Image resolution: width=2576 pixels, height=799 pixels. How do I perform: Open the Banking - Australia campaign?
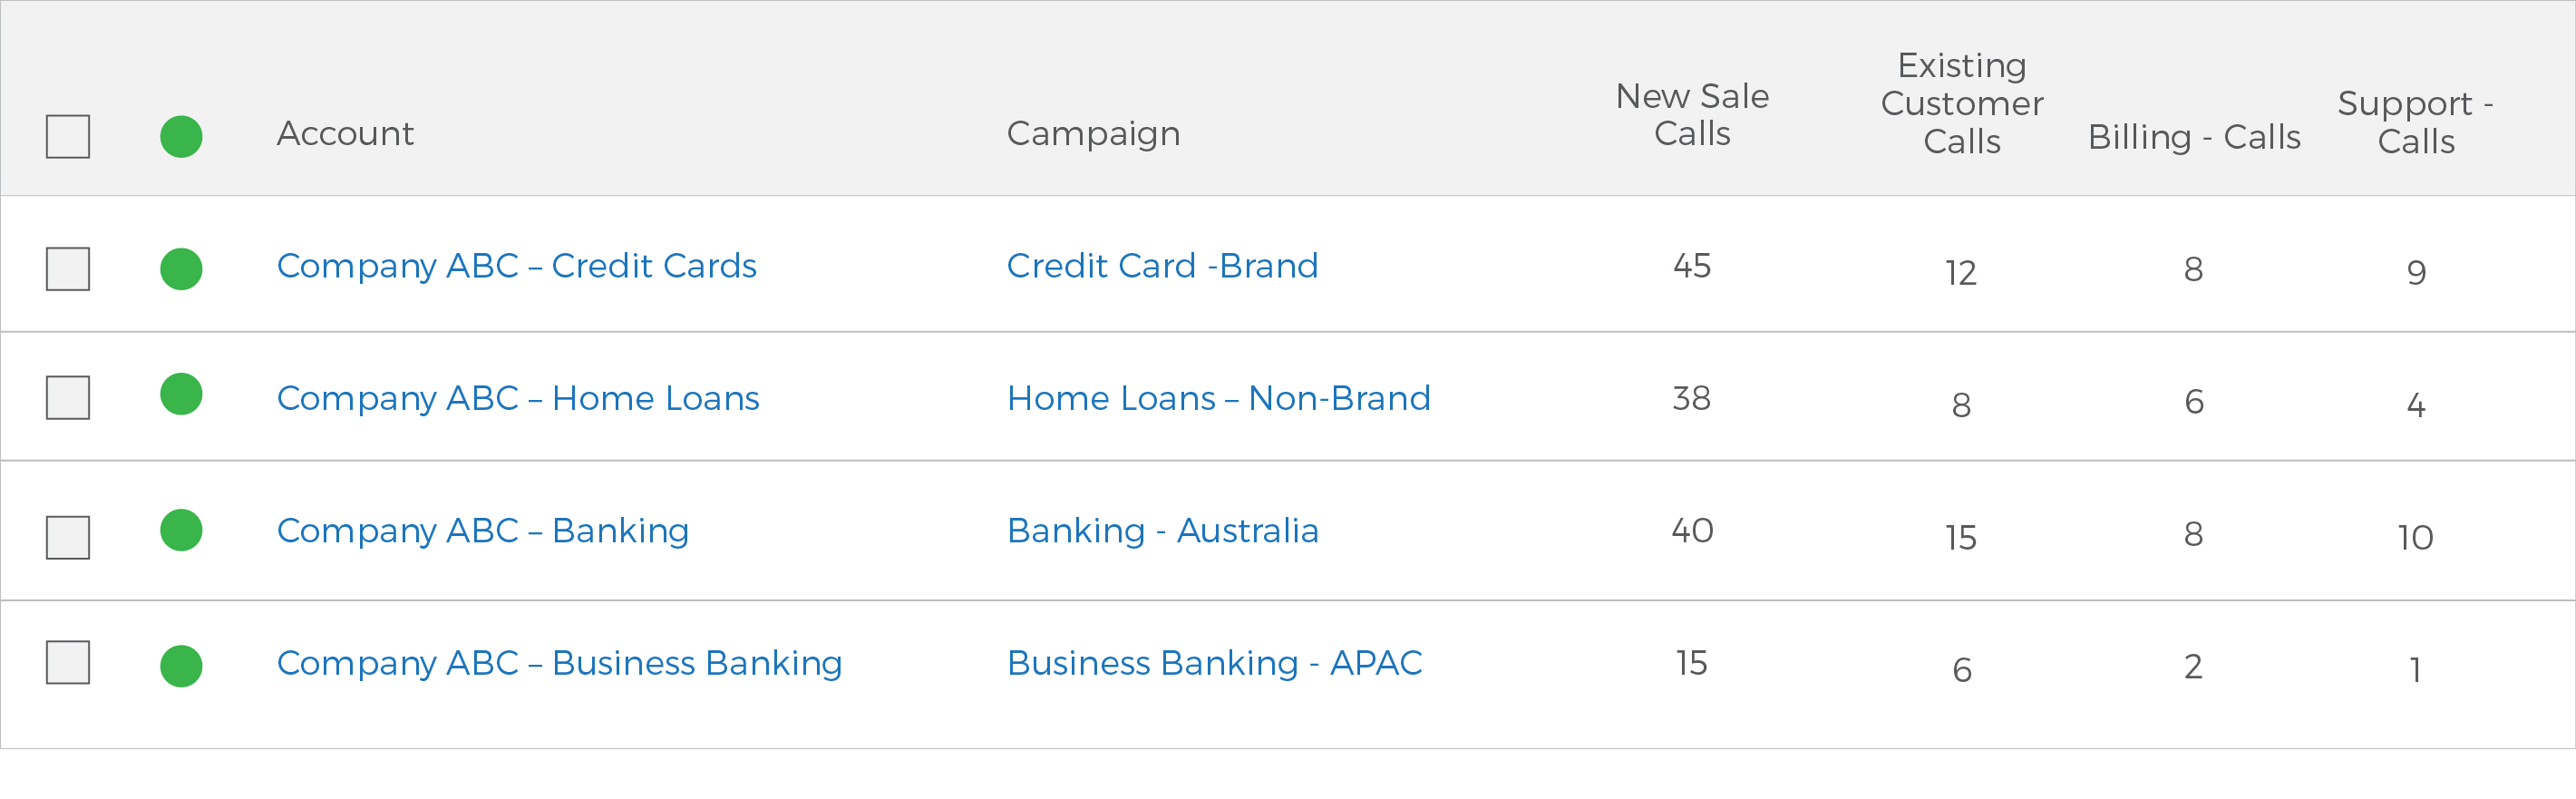[1163, 531]
